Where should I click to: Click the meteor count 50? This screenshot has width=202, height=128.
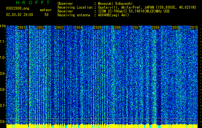click(x=47, y=15)
